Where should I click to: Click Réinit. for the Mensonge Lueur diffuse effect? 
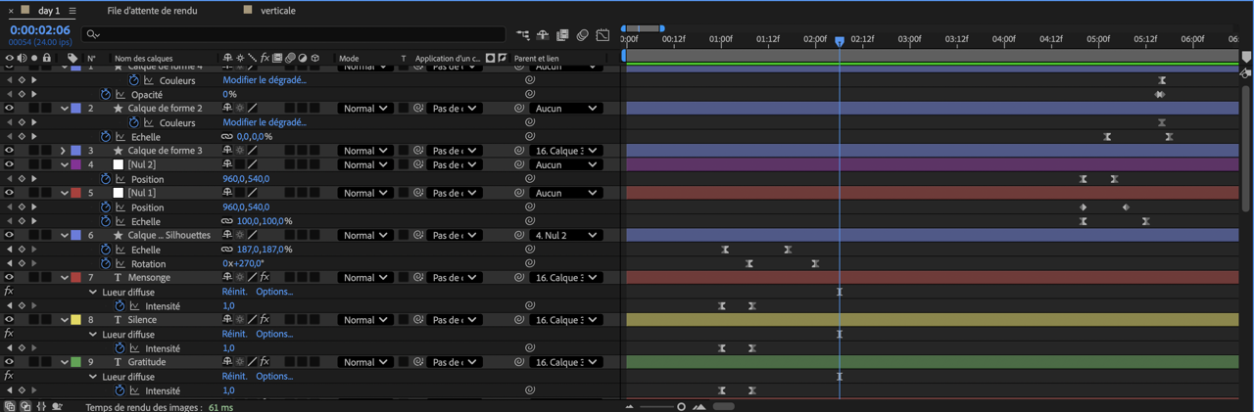[x=234, y=292]
